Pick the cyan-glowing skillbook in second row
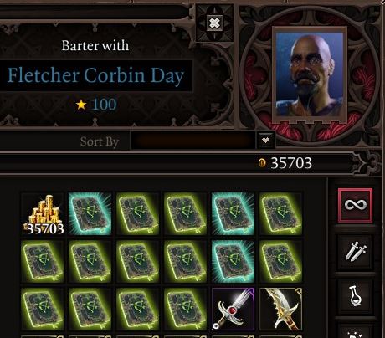Viewport: 385px width, 338px height. click(x=234, y=261)
